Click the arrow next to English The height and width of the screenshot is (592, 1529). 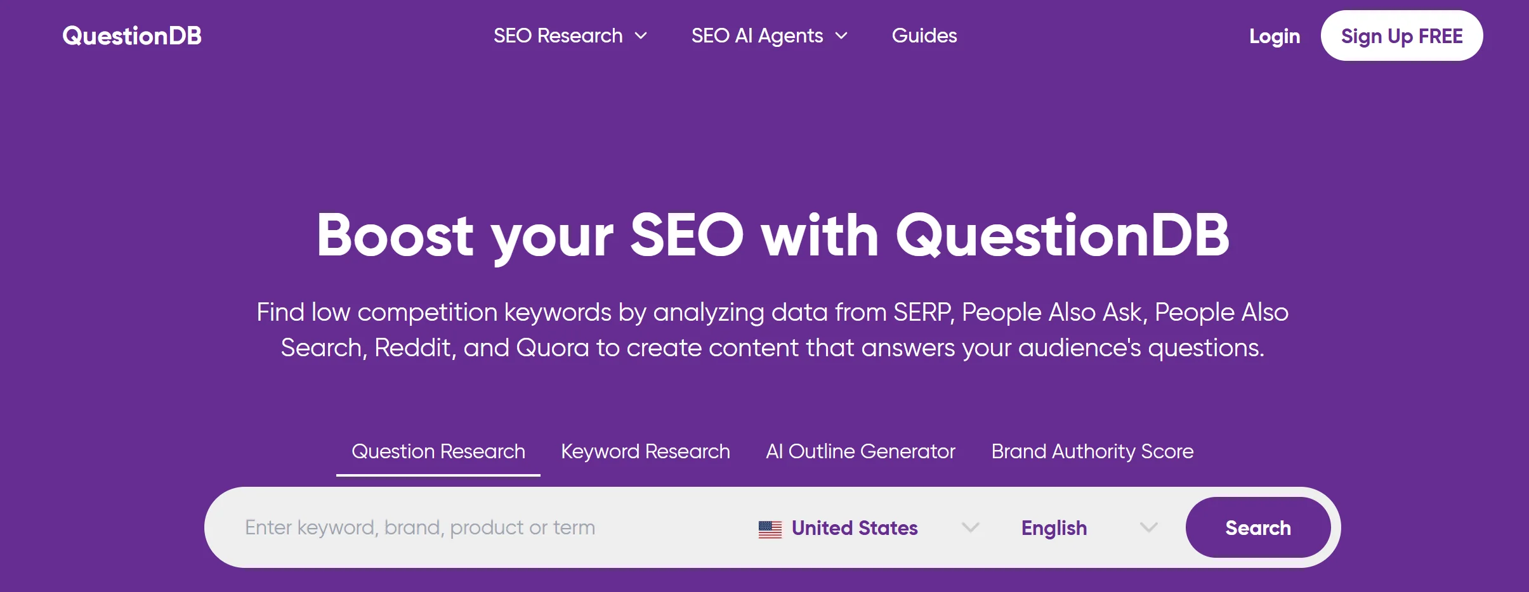1149,527
